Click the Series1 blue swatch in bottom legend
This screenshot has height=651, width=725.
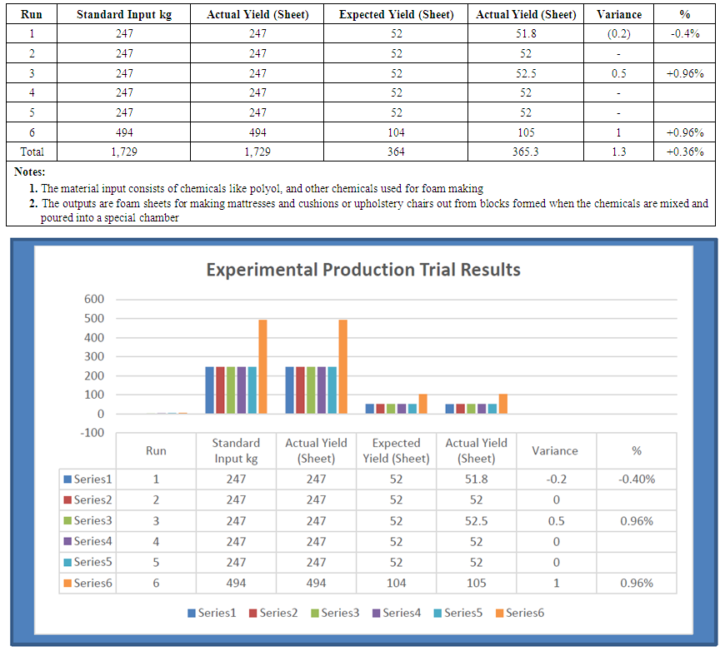pos(192,613)
